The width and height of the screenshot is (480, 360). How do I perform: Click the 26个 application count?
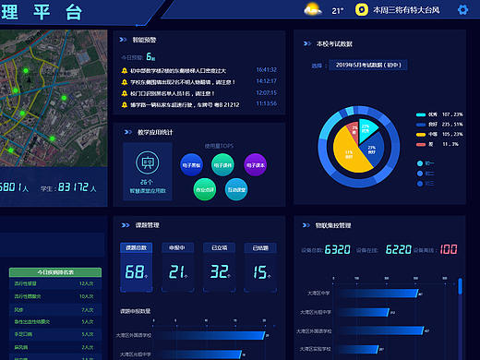click(x=147, y=182)
